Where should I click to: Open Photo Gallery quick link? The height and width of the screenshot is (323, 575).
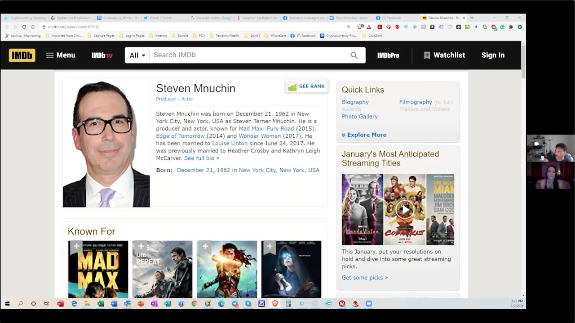pos(359,117)
